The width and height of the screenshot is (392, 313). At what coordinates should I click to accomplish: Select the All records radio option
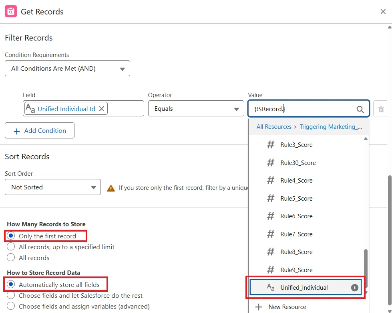coord(11,257)
